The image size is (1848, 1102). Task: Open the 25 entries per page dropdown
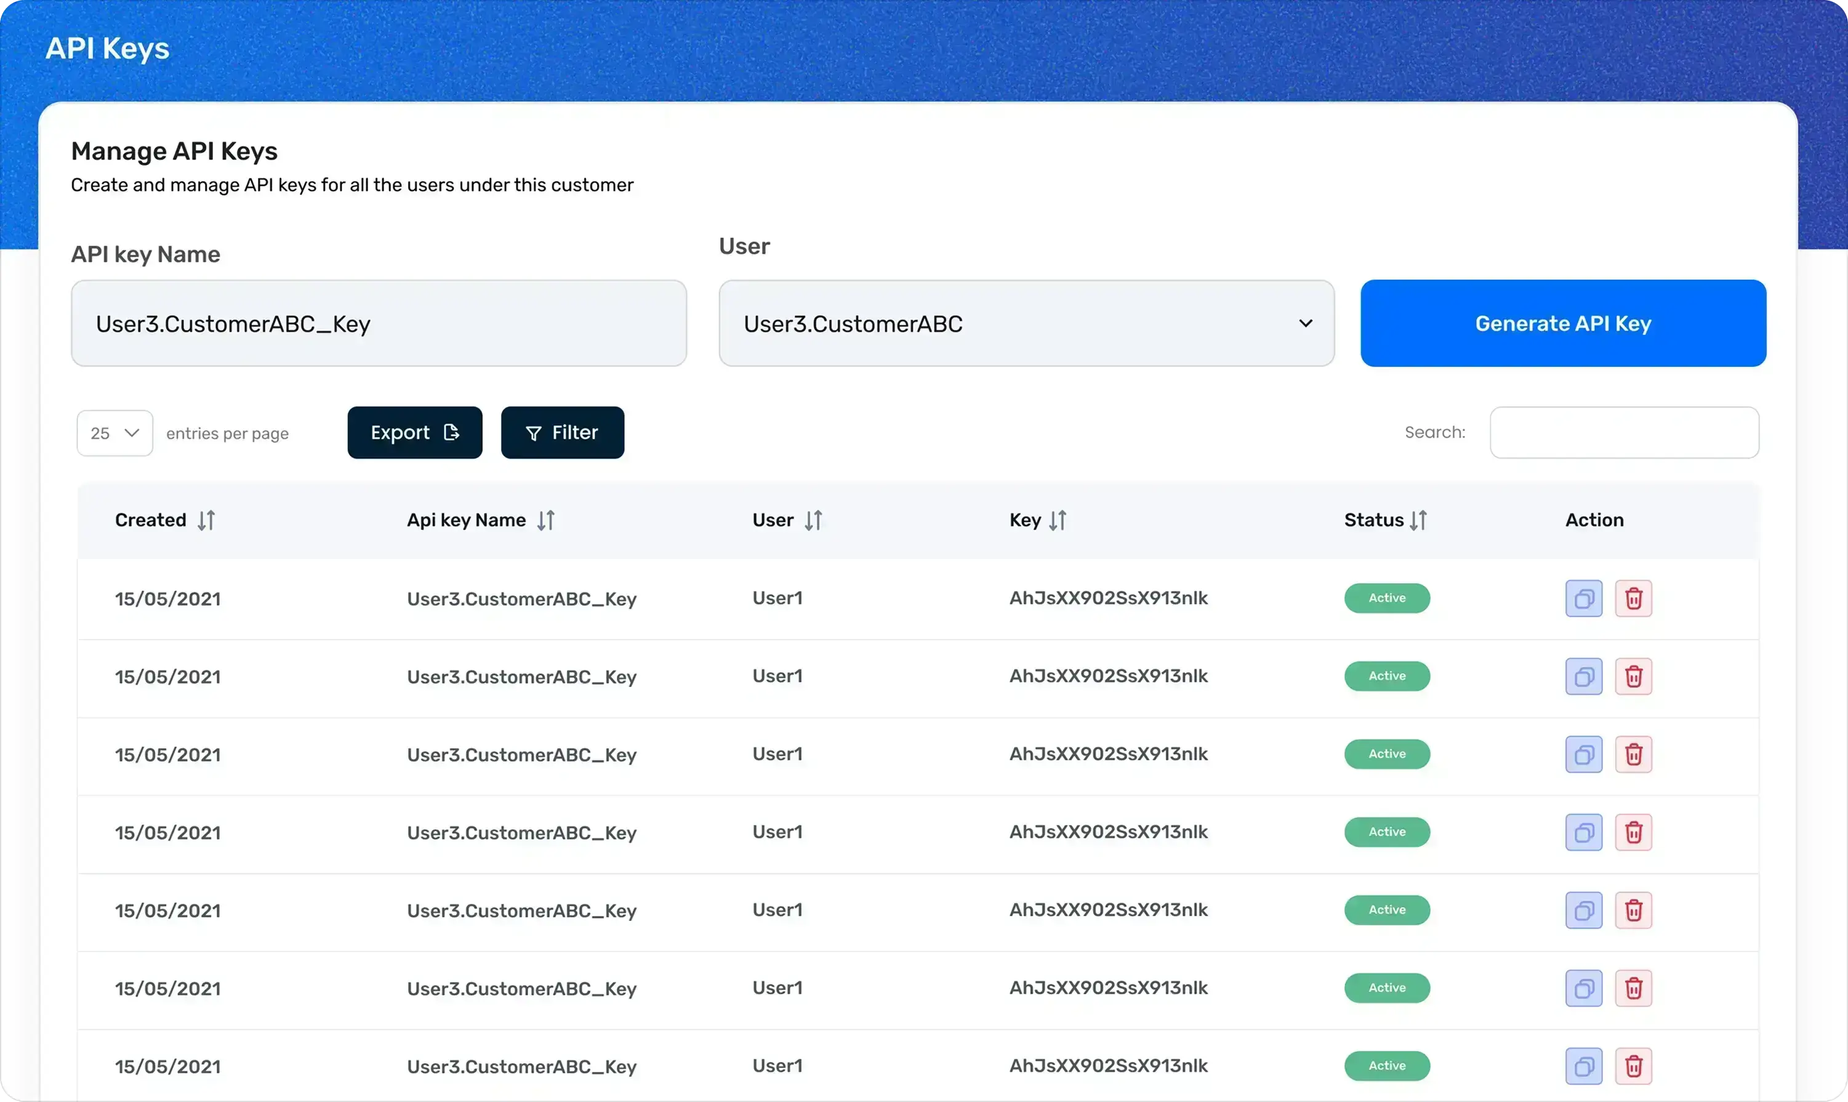[x=115, y=433]
